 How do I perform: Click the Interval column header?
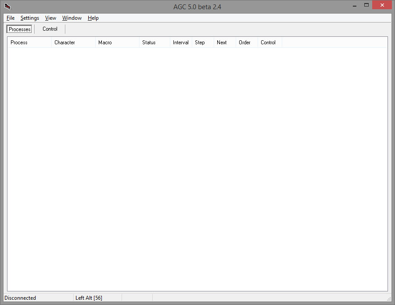click(181, 43)
